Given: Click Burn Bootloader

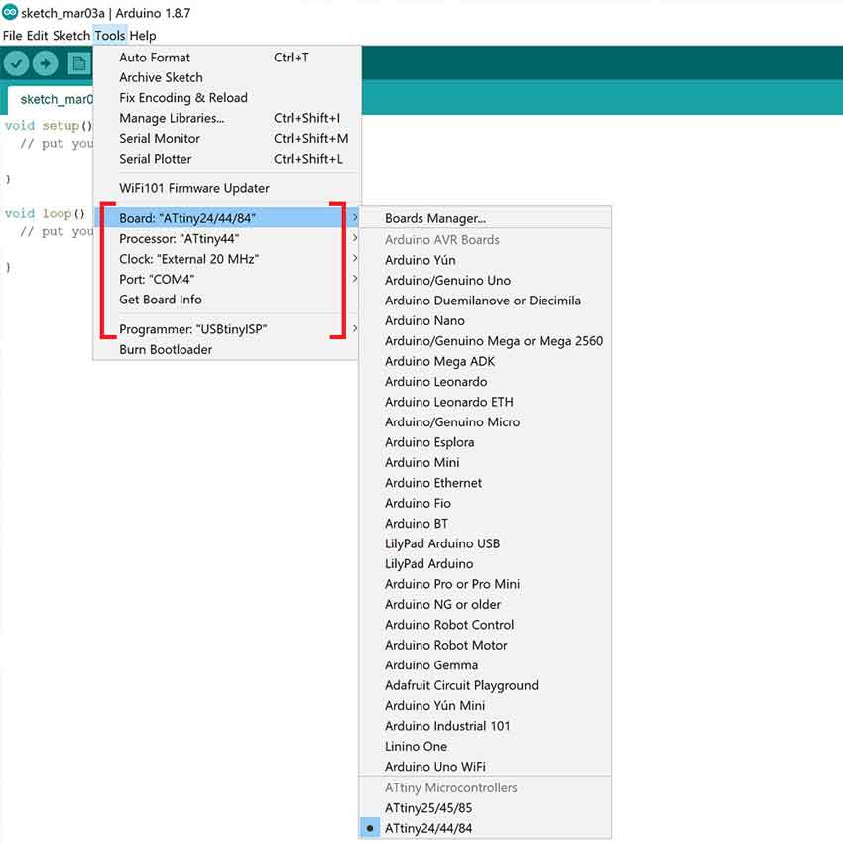Looking at the screenshot, I should [x=225, y=349].
